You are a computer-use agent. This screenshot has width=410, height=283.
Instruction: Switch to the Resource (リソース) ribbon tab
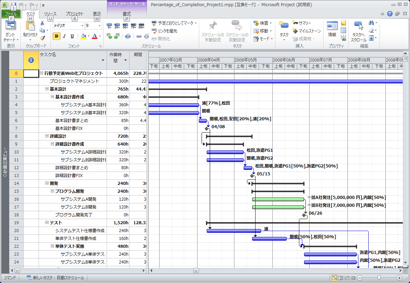coord(50,14)
